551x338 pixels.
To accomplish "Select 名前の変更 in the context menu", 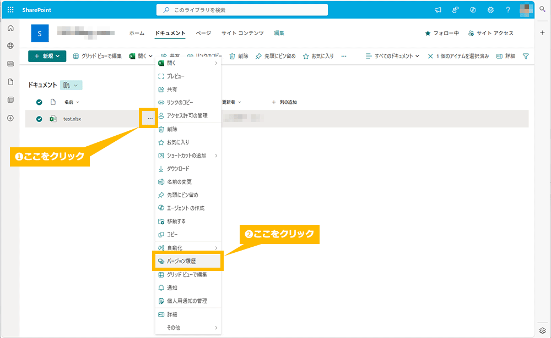I will pos(188,182).
